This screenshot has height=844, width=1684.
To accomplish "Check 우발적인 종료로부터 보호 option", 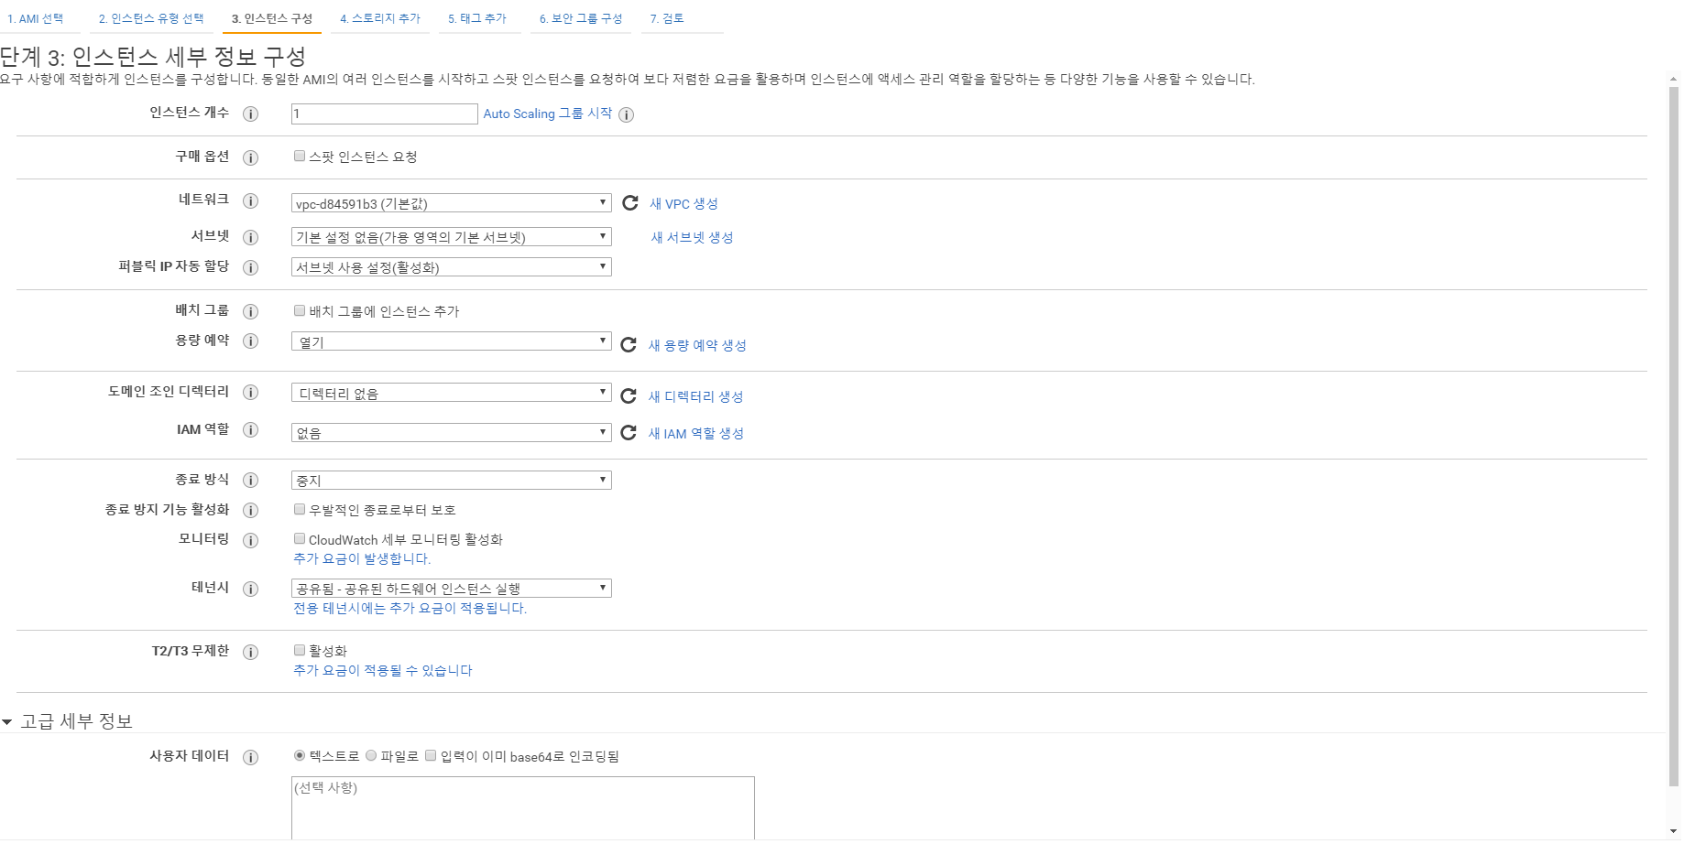I will coord(300,509).
